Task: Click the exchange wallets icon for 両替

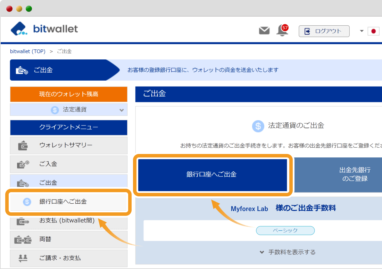Action: (23, 240)
